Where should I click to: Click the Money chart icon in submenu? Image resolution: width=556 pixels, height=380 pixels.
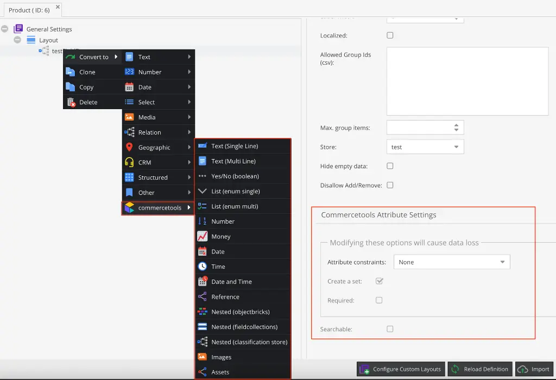[x=202, y=237]
